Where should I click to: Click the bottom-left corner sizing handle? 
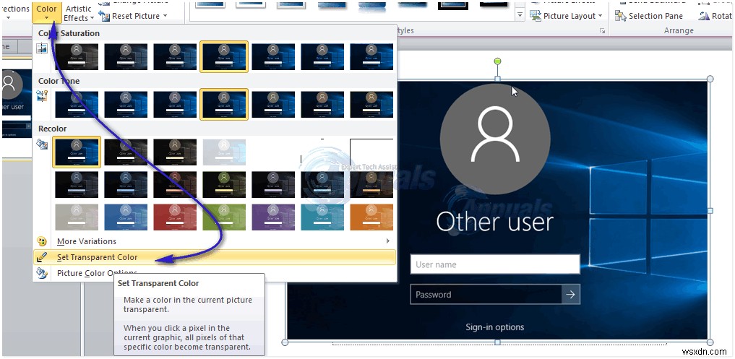(285, 342)
